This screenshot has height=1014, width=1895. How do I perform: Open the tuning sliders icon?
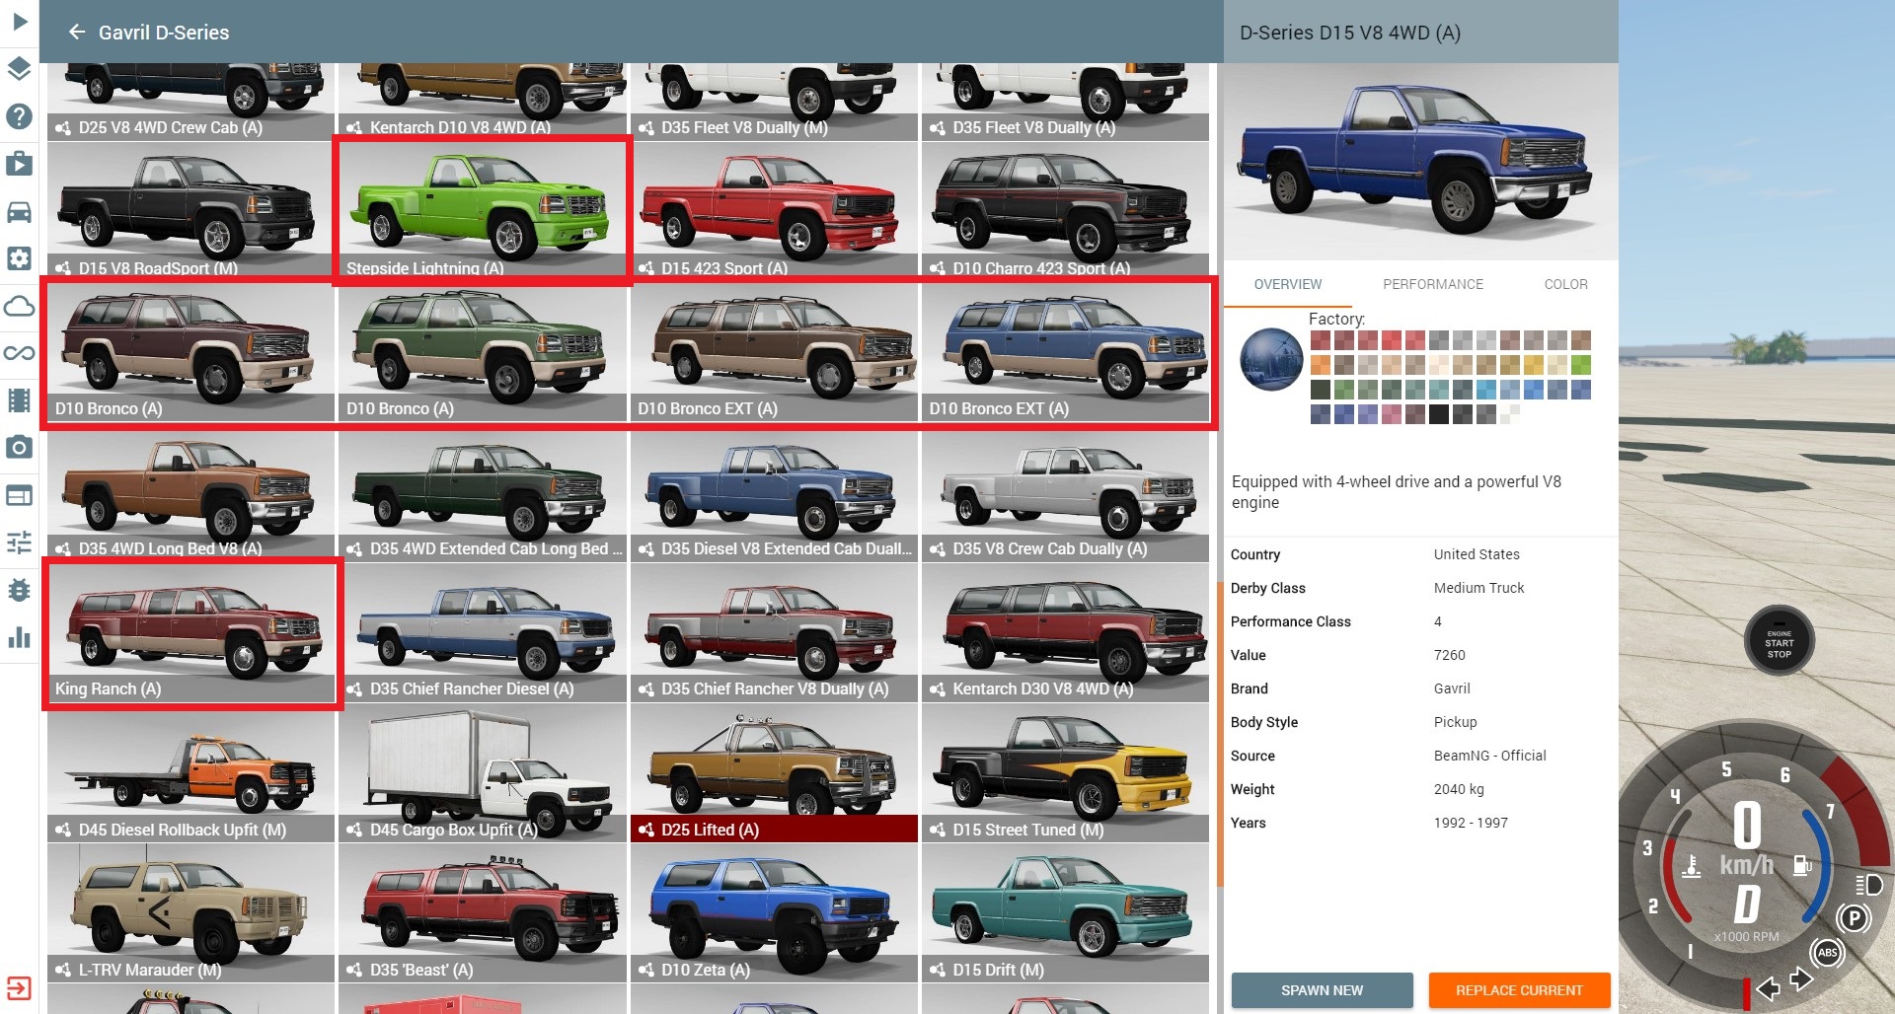coord(19,543)
